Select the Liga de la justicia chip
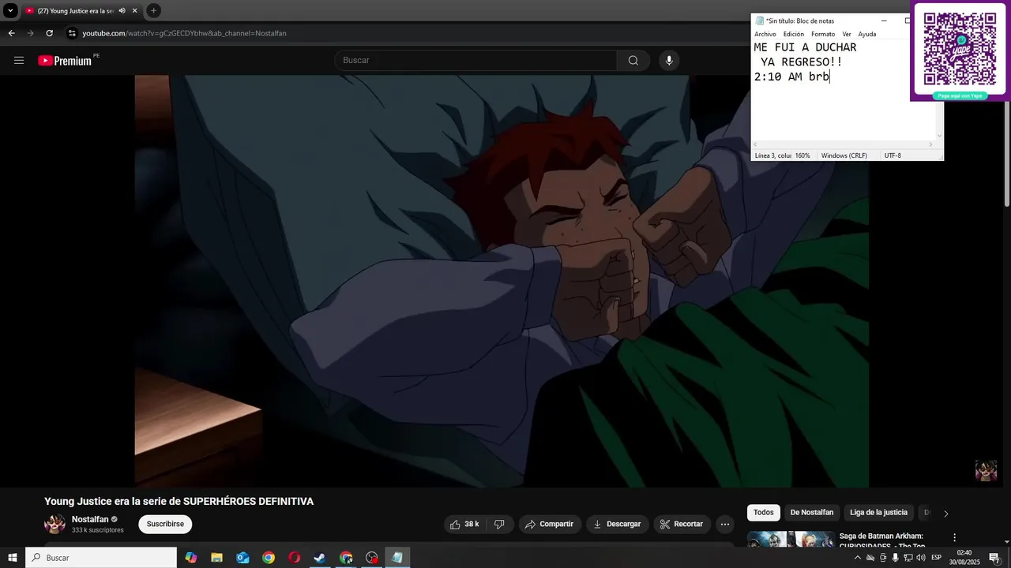Image resolution: width=1011 pixels, height=568 pixels. (x=878, y=513)
